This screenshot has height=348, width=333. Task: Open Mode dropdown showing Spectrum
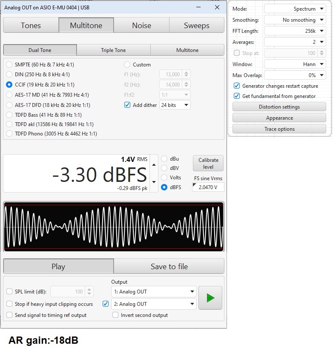[x=295, y=9]
